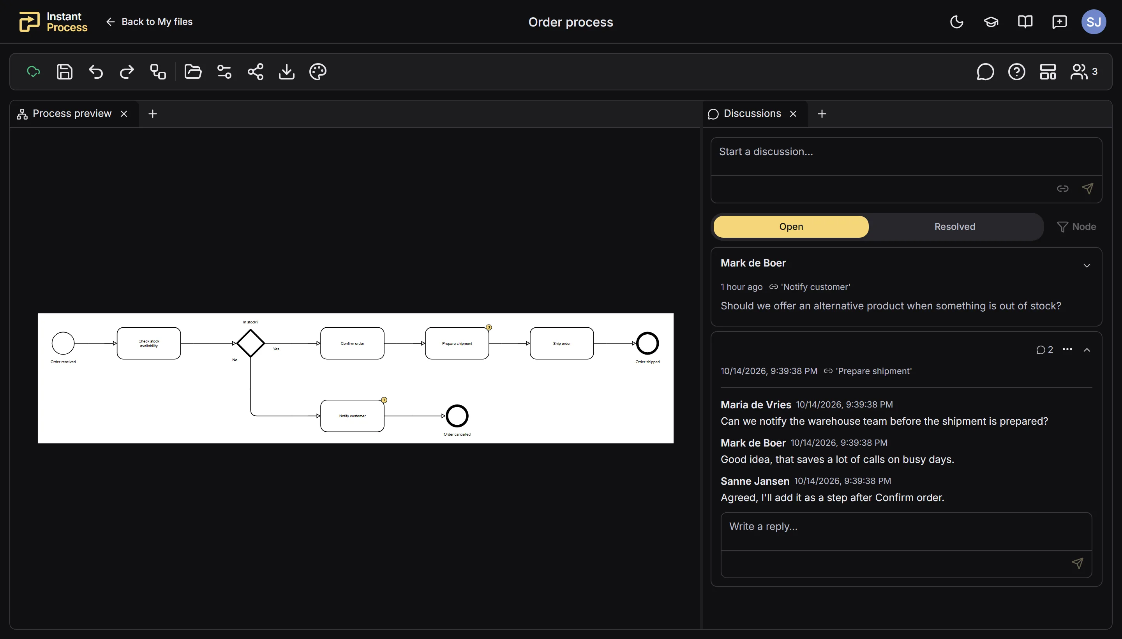The image size is (1122, 639).
Task: Open the three-dot menu of Prepare shipment discussion
Action: pos(1067,350)
